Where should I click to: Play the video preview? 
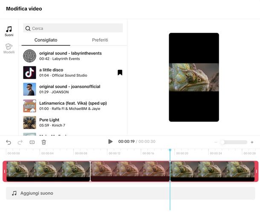pos(110,141)
